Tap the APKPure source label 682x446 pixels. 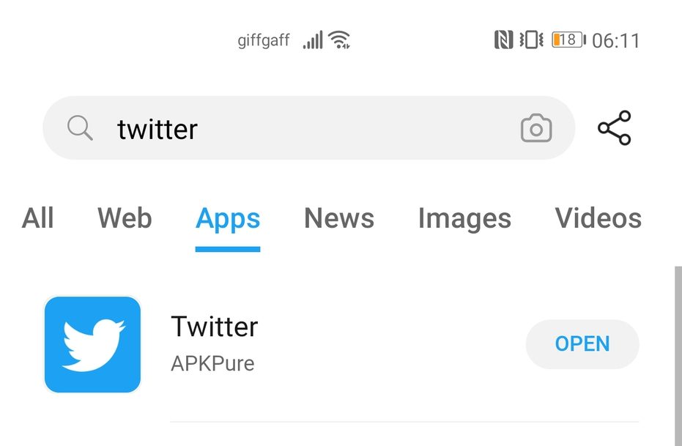coord(212,363)
